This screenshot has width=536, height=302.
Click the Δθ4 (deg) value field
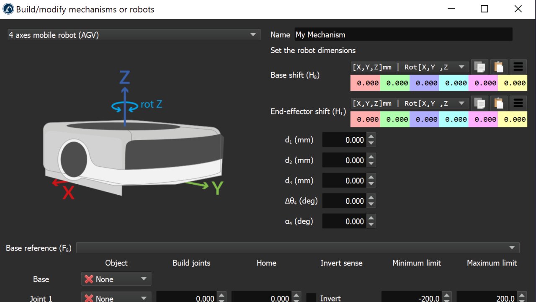pos(344,201)
